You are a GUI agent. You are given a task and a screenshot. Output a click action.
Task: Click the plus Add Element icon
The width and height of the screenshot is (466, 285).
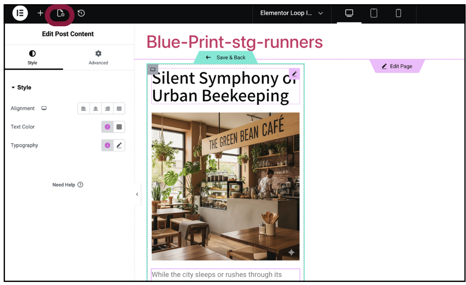pyautogui.click(x=40, y=13)
